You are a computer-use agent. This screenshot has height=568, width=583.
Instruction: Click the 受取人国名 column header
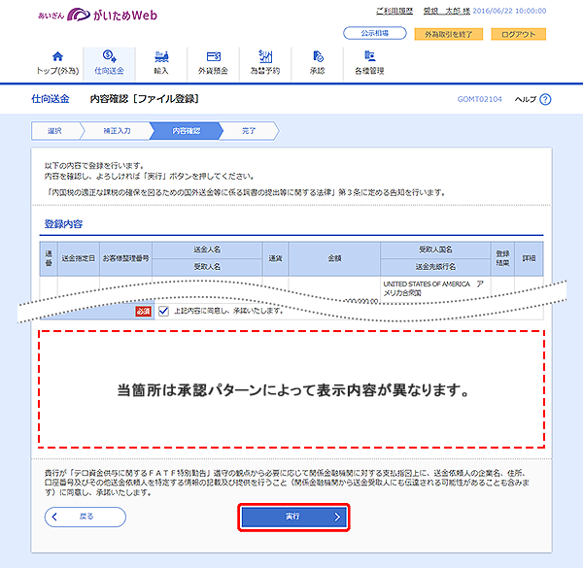pyautogui.click(x=435, y=250)
